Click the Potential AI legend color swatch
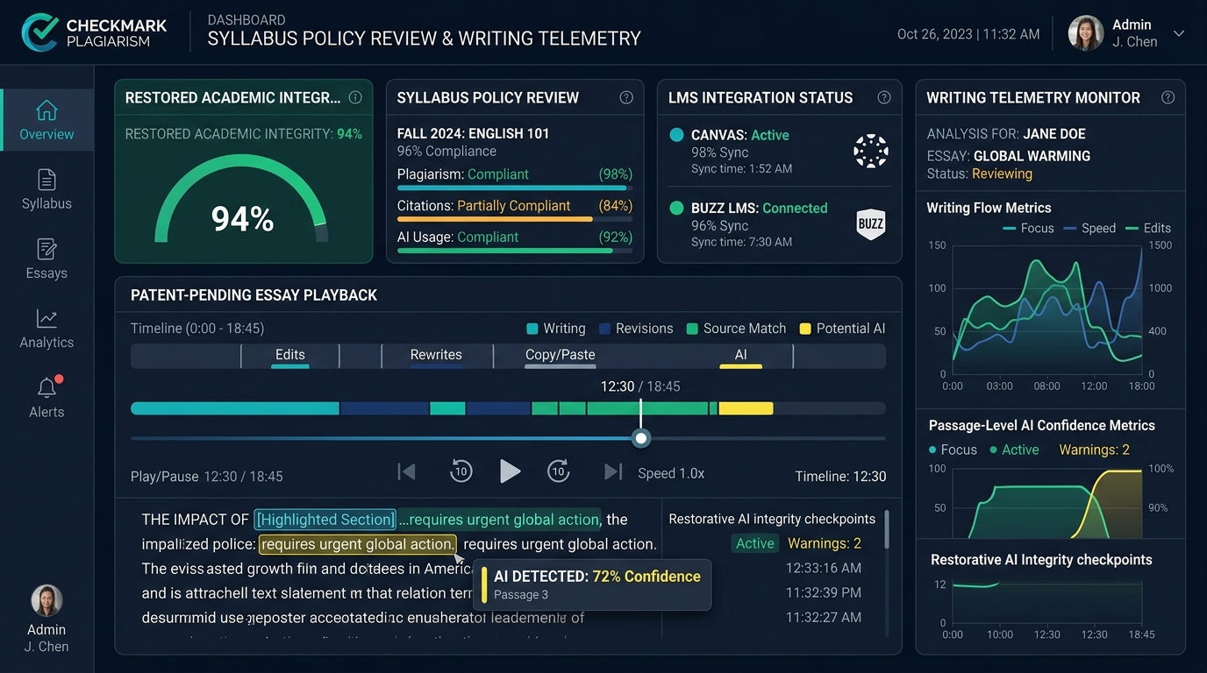Screen dimensions: 1207x673 [805, 329]
